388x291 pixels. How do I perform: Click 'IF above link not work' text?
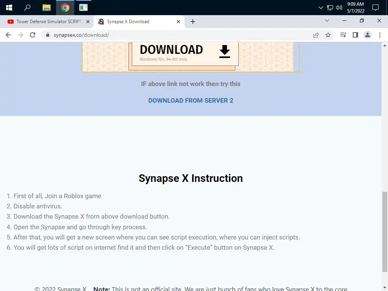[191, 84]
